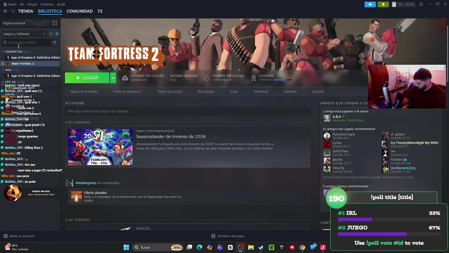
Task: Open the Discusiones link
Action: (x=206, y=91)
